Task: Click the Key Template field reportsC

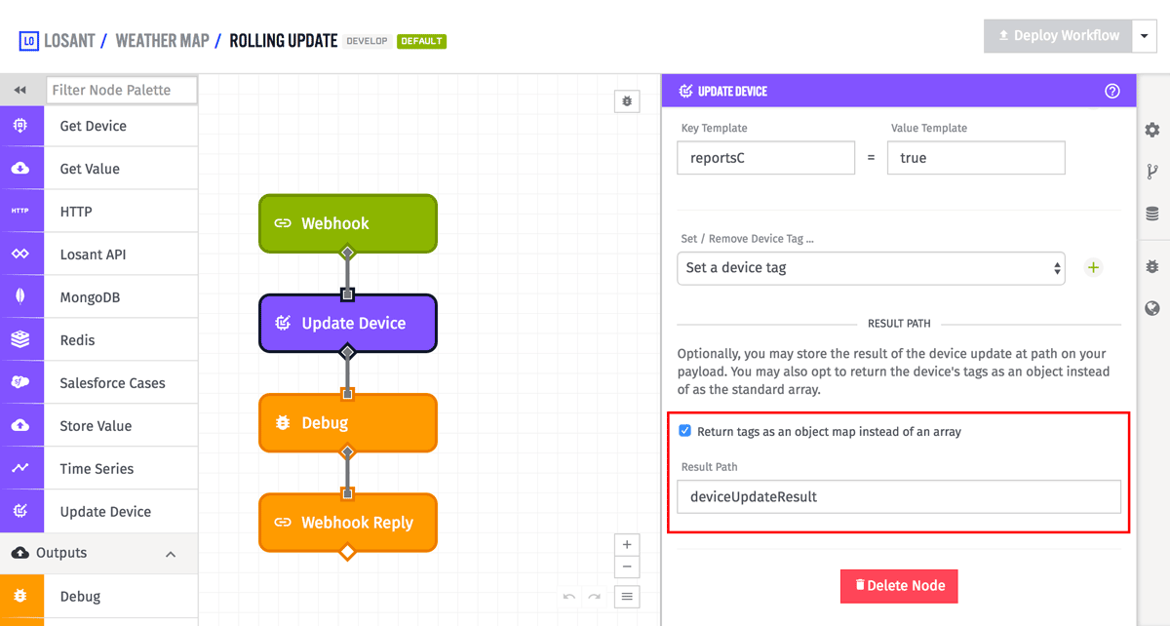Action: (766, 158)
